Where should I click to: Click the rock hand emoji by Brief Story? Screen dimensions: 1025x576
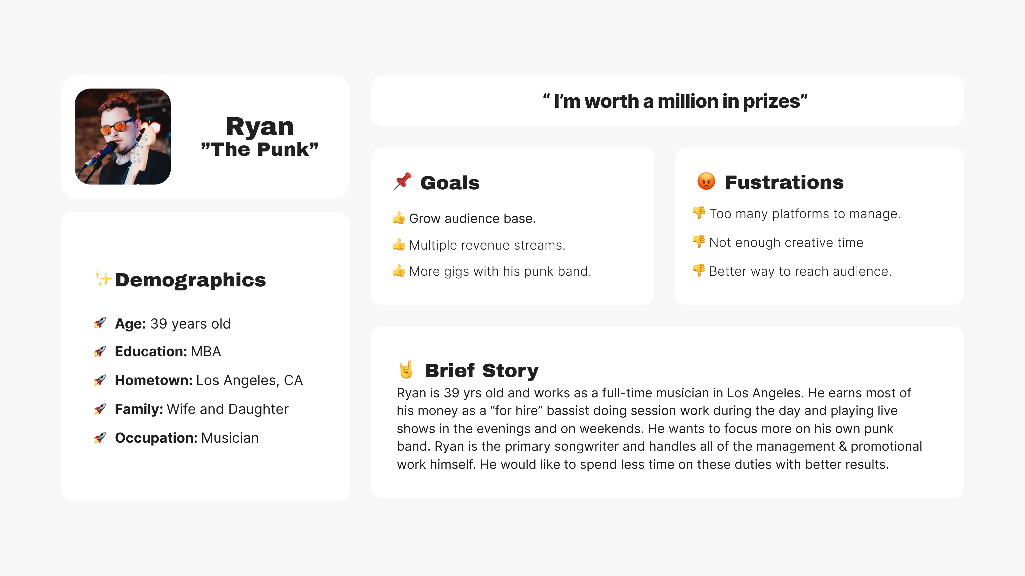coord(406,370)
